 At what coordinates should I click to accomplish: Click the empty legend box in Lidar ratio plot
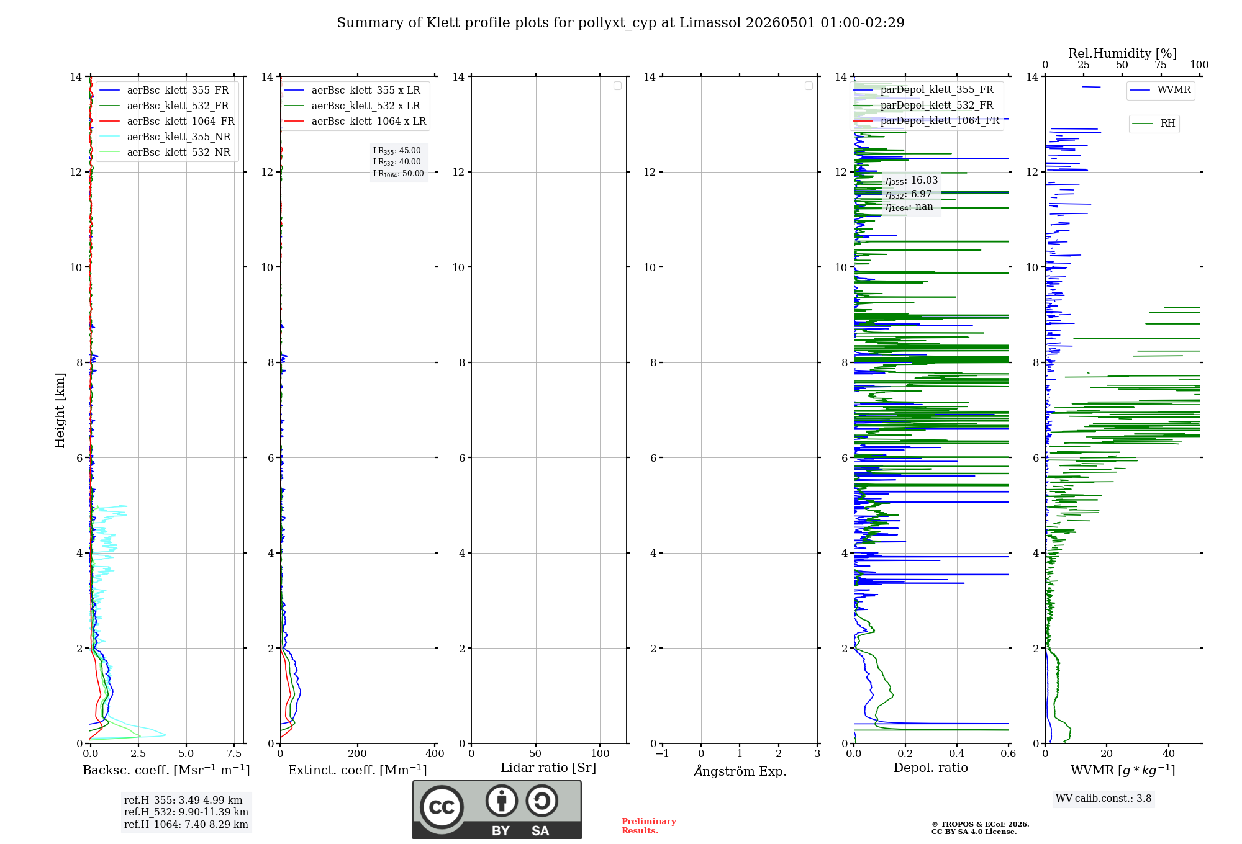pyautogui.click(x=617, y=86)
